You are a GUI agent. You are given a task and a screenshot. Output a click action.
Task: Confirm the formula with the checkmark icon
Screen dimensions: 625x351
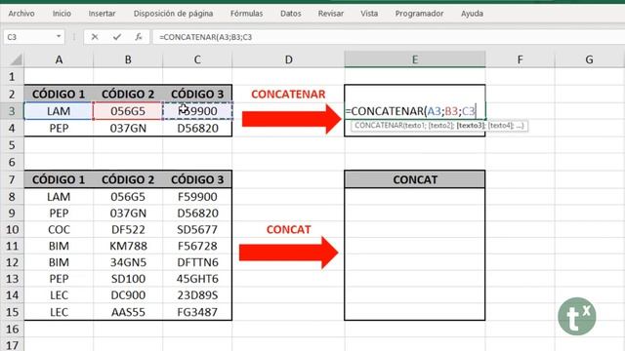117,37
